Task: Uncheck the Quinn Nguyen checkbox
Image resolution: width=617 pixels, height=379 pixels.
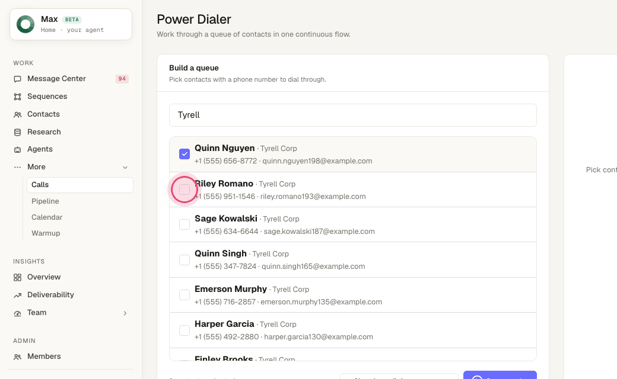Action: pos(184,154)
